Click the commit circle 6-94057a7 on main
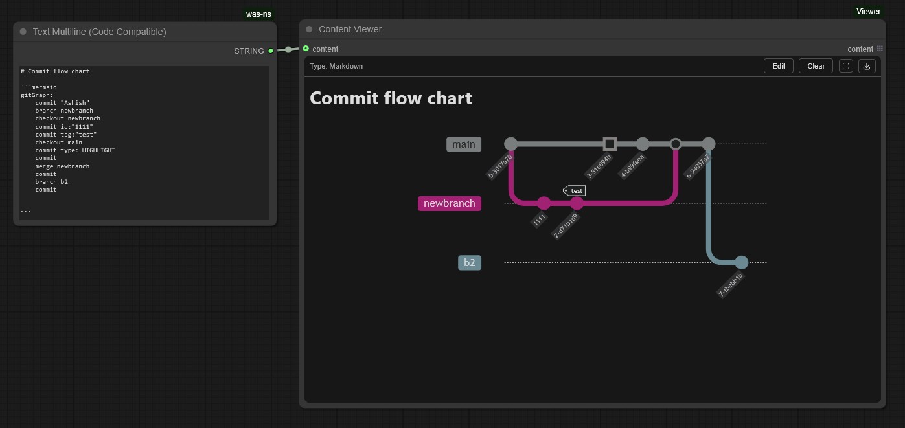Viewport: 905px width, 428px height. [709, 144]
